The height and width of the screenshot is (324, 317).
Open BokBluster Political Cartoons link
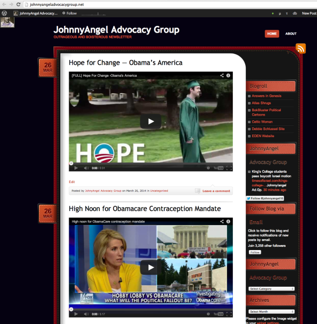pyautogui.click(x=266, y=112)
